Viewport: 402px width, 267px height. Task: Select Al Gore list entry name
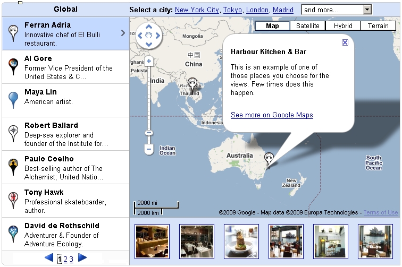click(38, 58)
